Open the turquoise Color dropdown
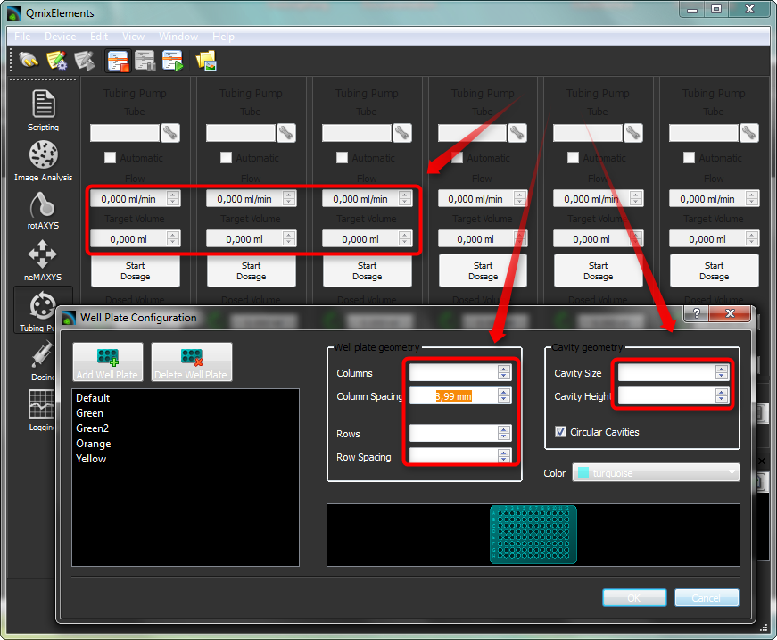The image size is (777, 640). [656, 472]
